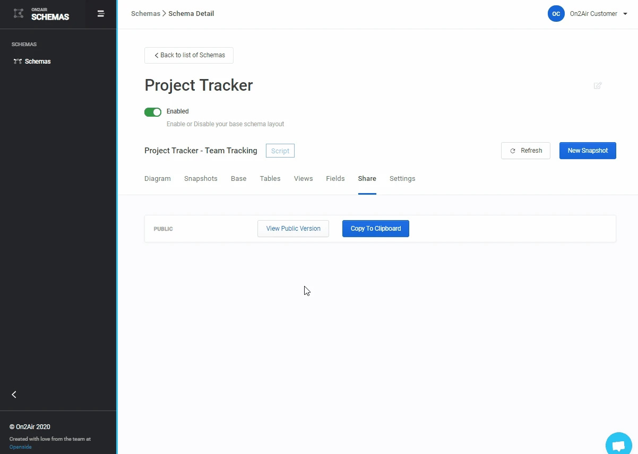
Task: Disable the Enabled schema toggle
Action: point(153,112)
